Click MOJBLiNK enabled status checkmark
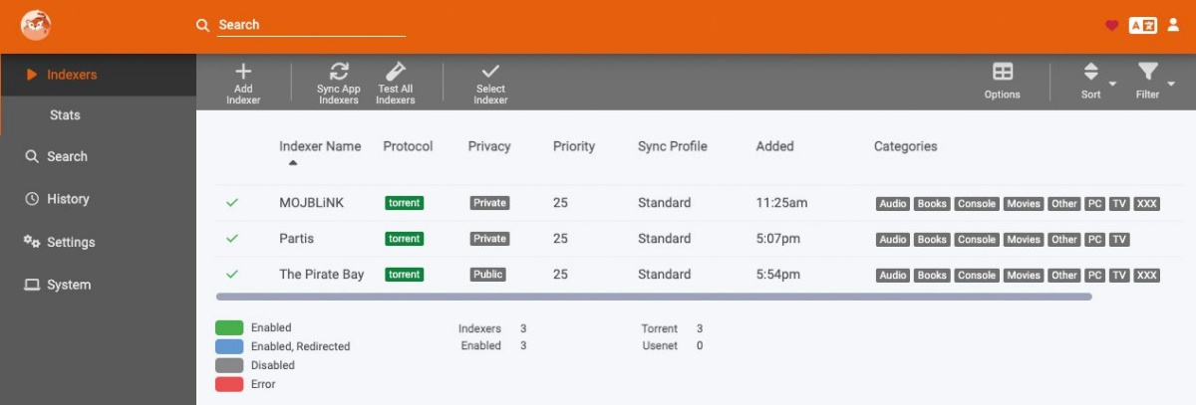 pyautogui.click(x=232, y=203)
